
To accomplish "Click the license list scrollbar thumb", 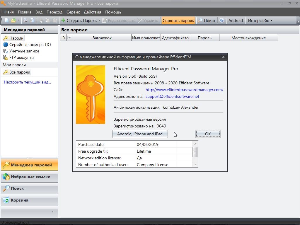I will (x=195, y=152).
